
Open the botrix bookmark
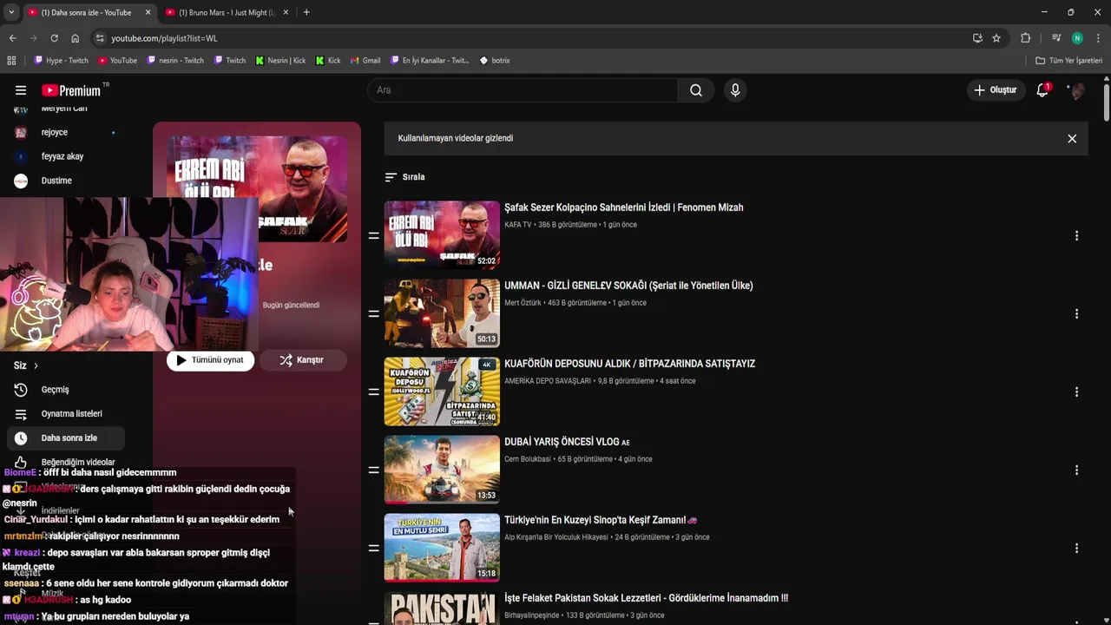[x=495, y=61]
